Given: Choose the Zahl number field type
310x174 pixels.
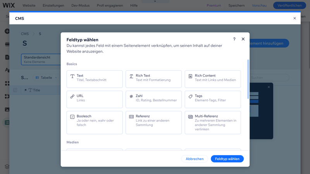Looking at the screenshot, I should point(153,99).
